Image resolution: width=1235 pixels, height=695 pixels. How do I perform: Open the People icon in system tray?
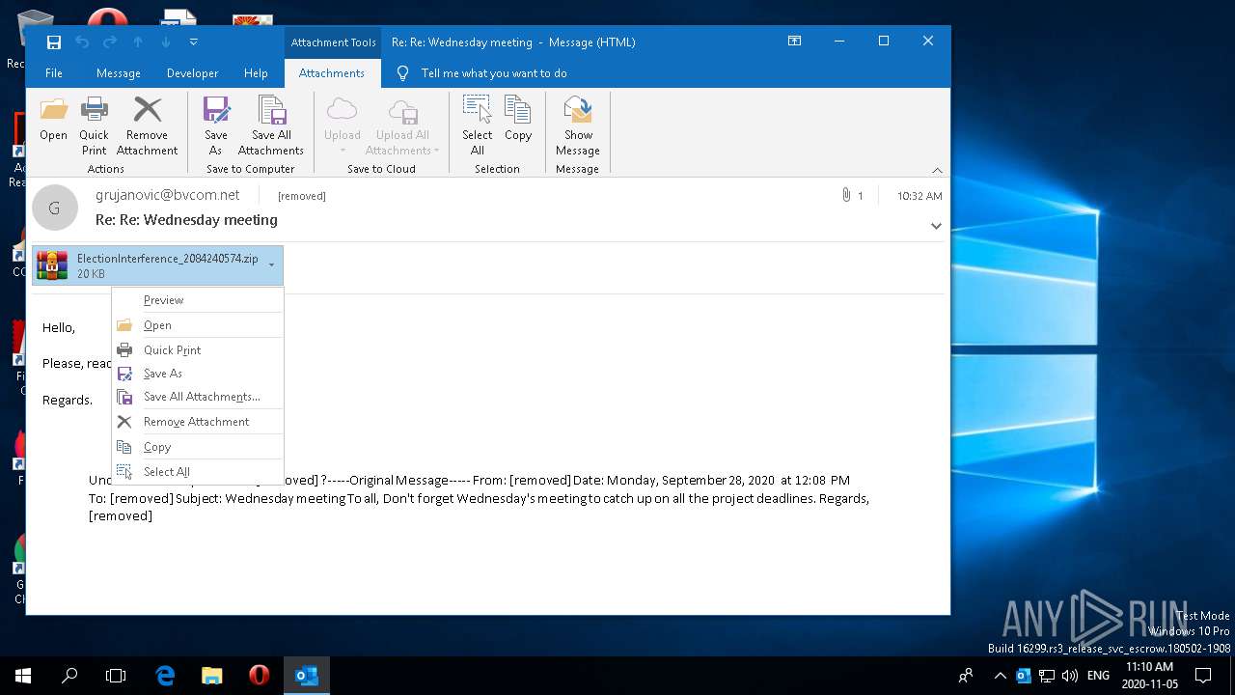(966, 676)
